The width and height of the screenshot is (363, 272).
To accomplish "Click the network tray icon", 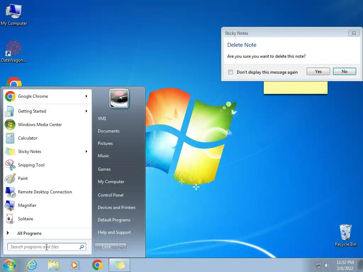I will point(319,265).
